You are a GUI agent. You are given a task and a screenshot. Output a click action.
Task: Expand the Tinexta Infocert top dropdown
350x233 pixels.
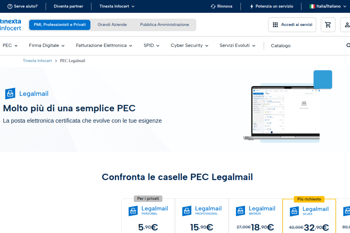117,6
